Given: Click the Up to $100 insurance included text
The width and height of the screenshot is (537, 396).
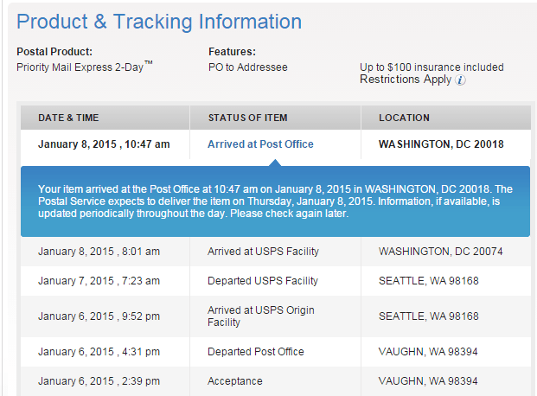Looking at the screenshot, I should [x=432, y=67].
